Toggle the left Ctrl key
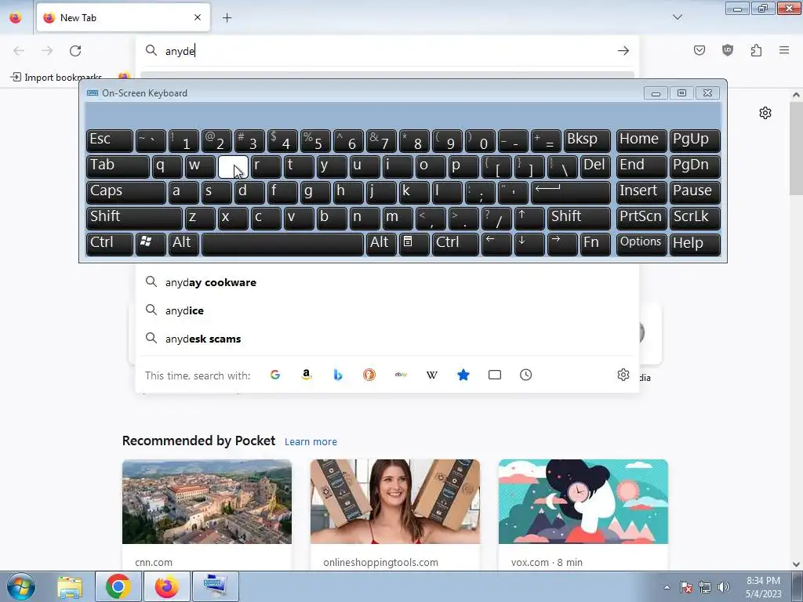Screen dimensions: 803x602 coord(110,244)
